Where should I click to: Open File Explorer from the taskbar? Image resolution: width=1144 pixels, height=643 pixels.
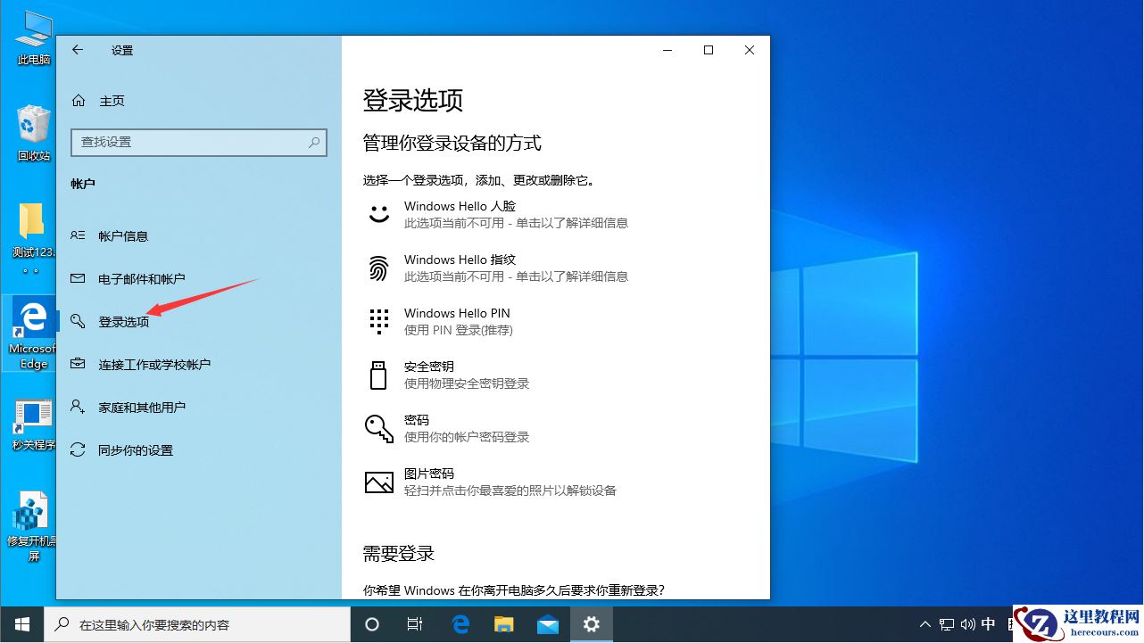point(503,624)
